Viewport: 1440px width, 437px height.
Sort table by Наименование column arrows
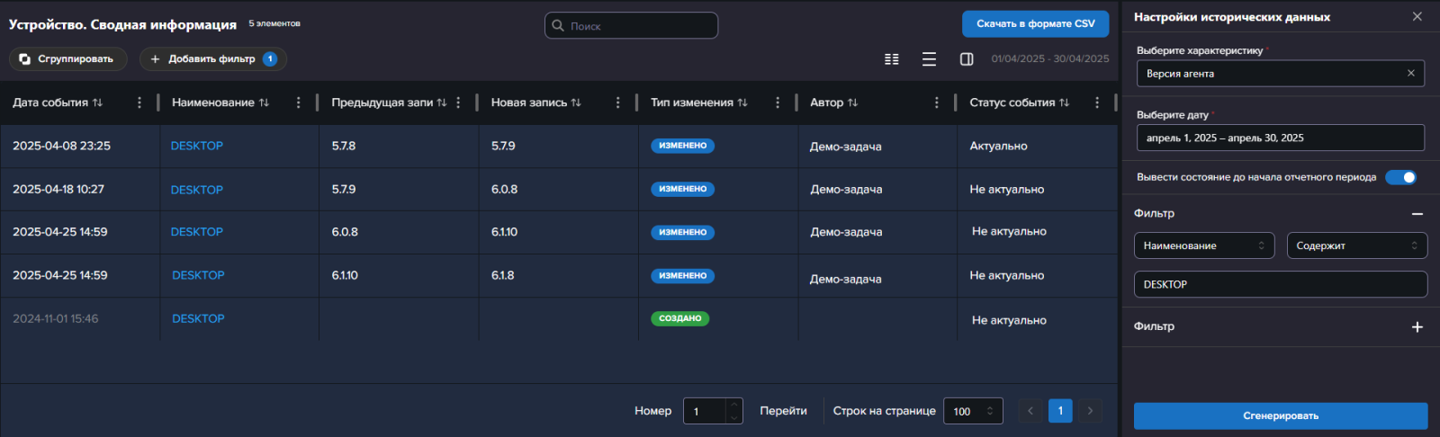264,103
